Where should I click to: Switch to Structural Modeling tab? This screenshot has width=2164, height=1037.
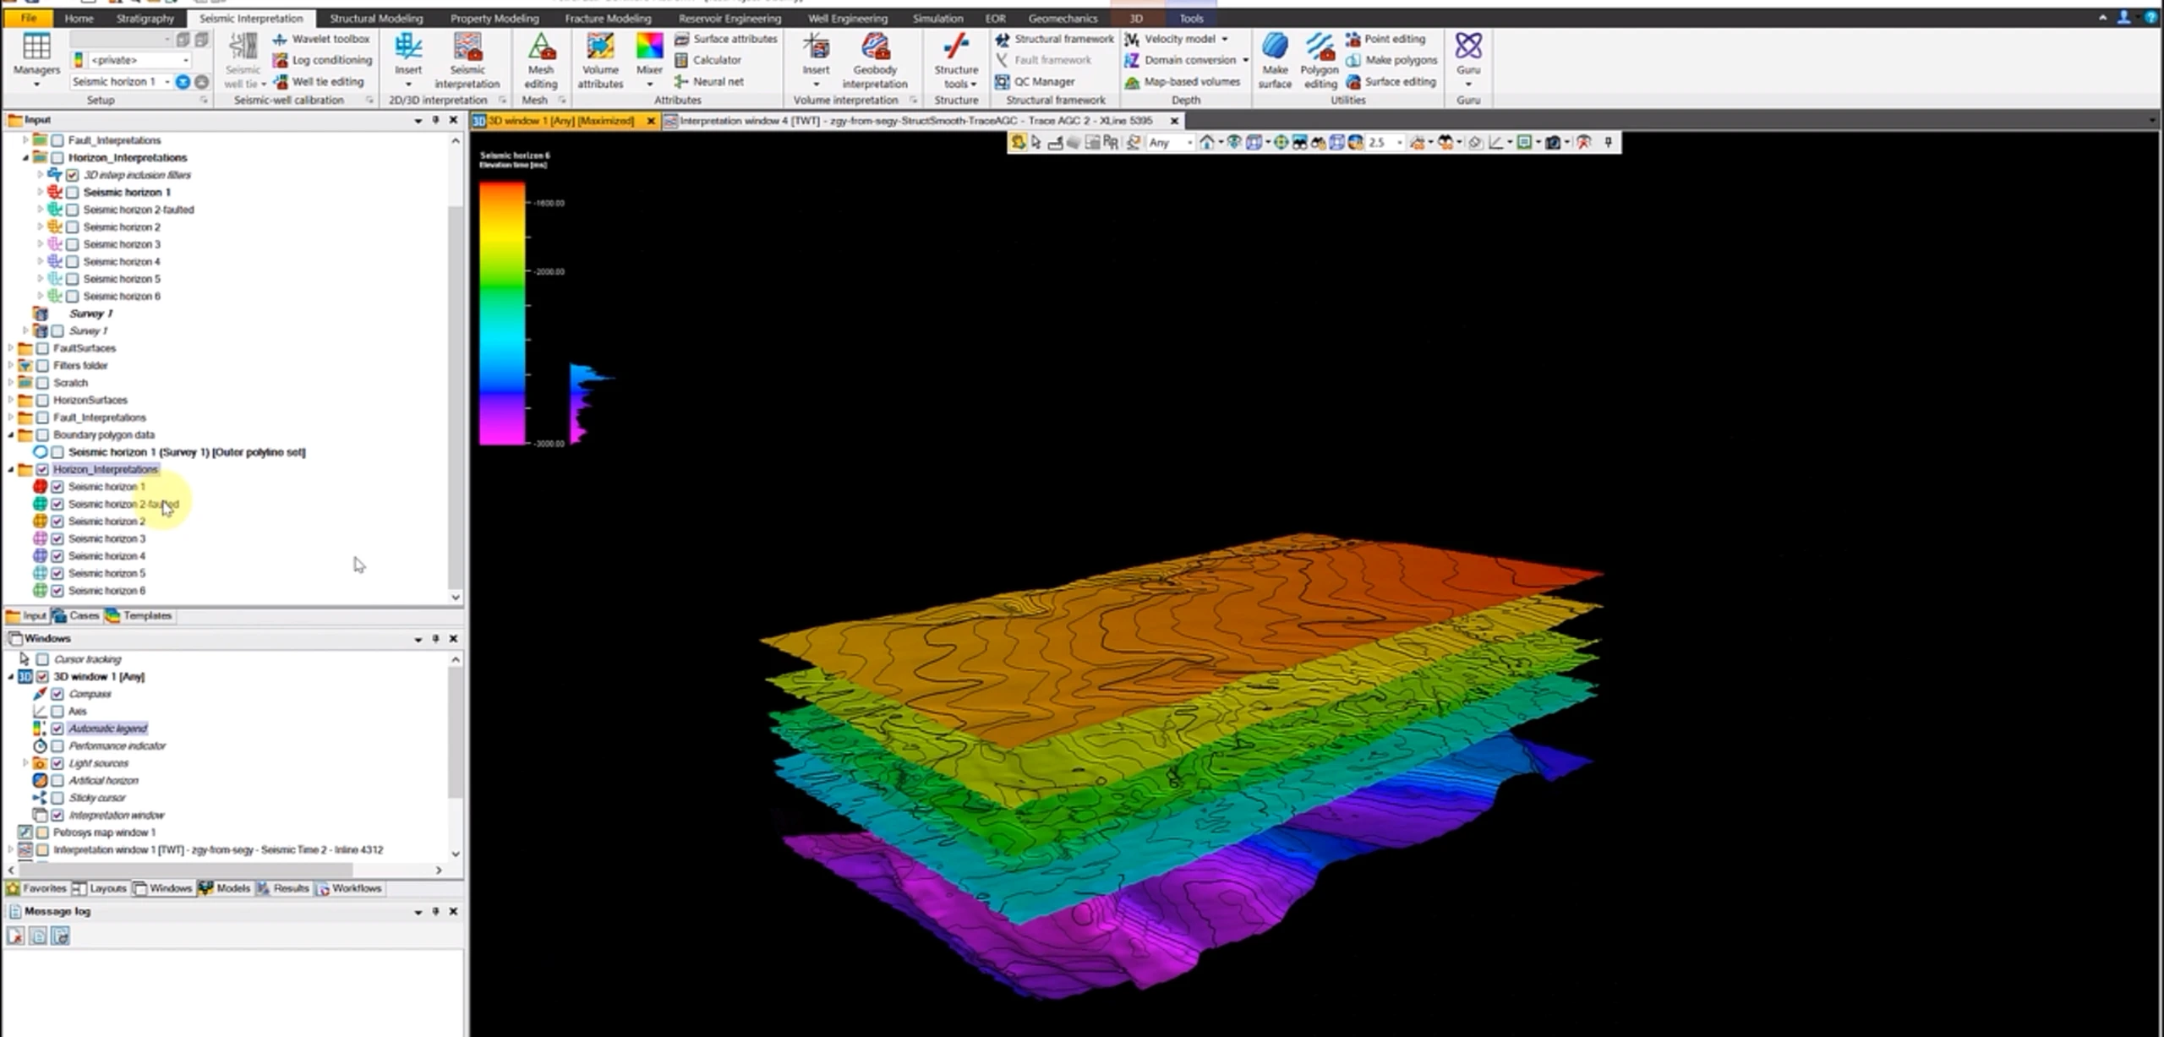pyautogui.click(x=376, y=18)
